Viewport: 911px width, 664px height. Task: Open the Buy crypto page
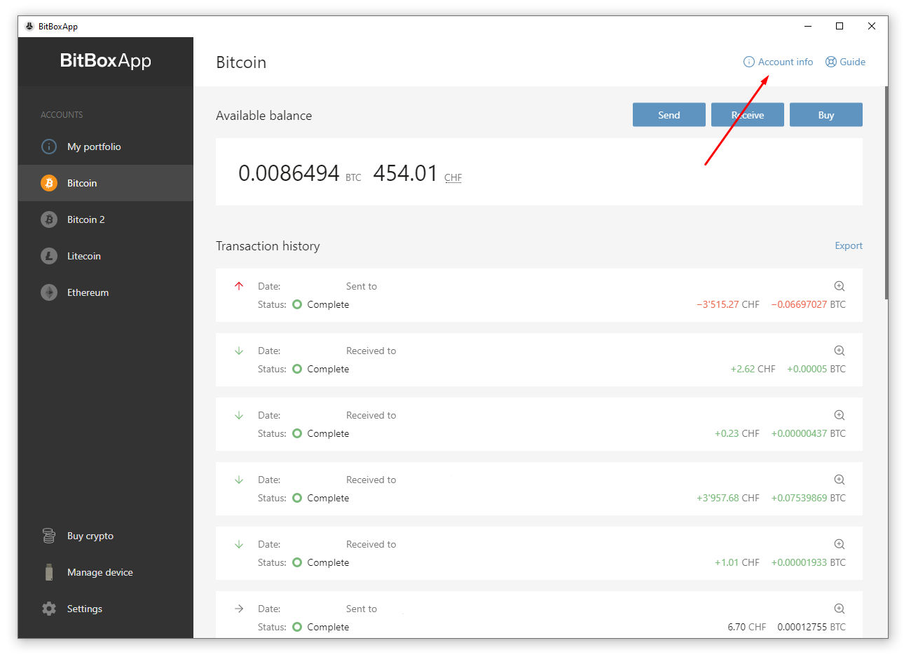pos(105,536)
